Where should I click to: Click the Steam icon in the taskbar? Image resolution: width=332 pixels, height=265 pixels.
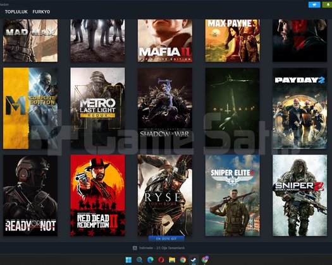pyautogui.click(x=194, y=260)
